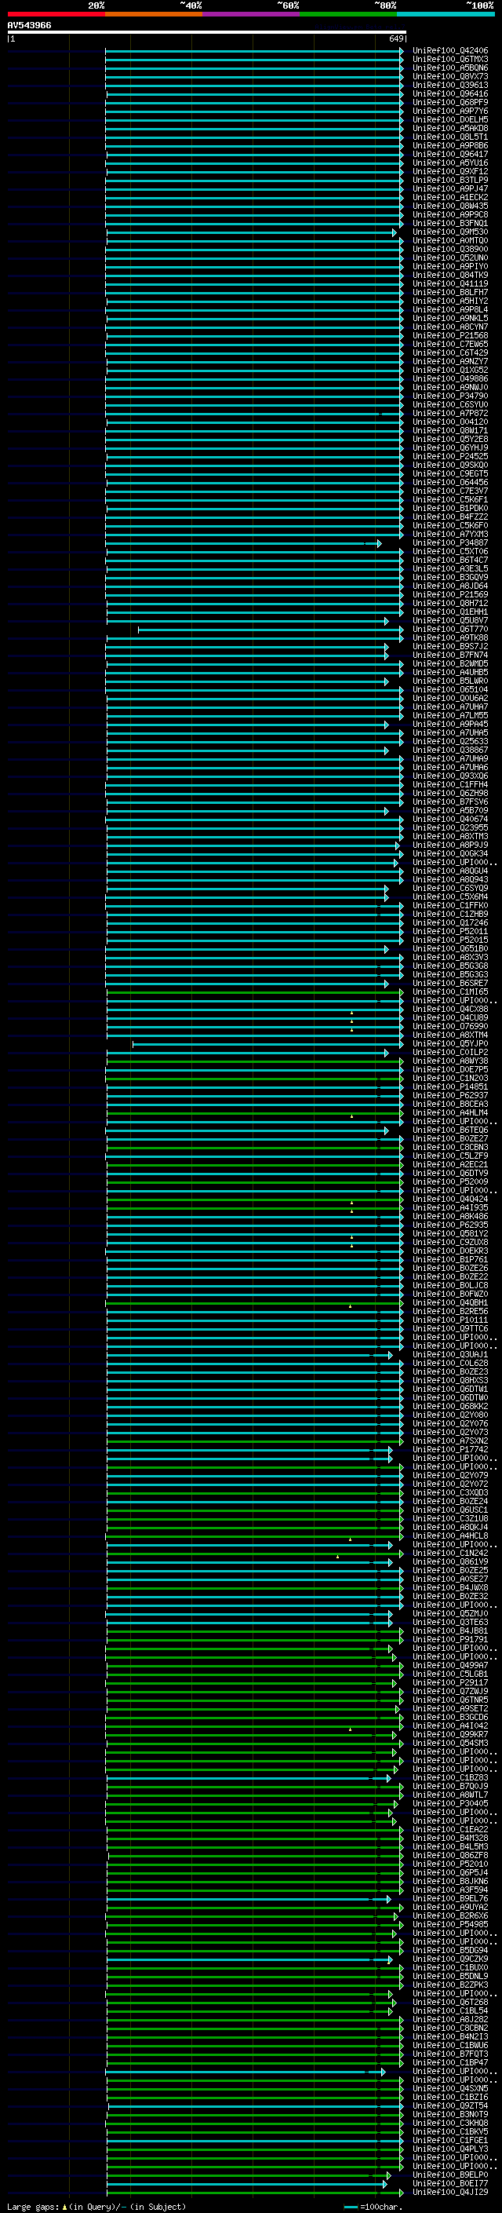Select the AV543966 query label
This screenshot has width=502, height=2213.
pos(29,26)
